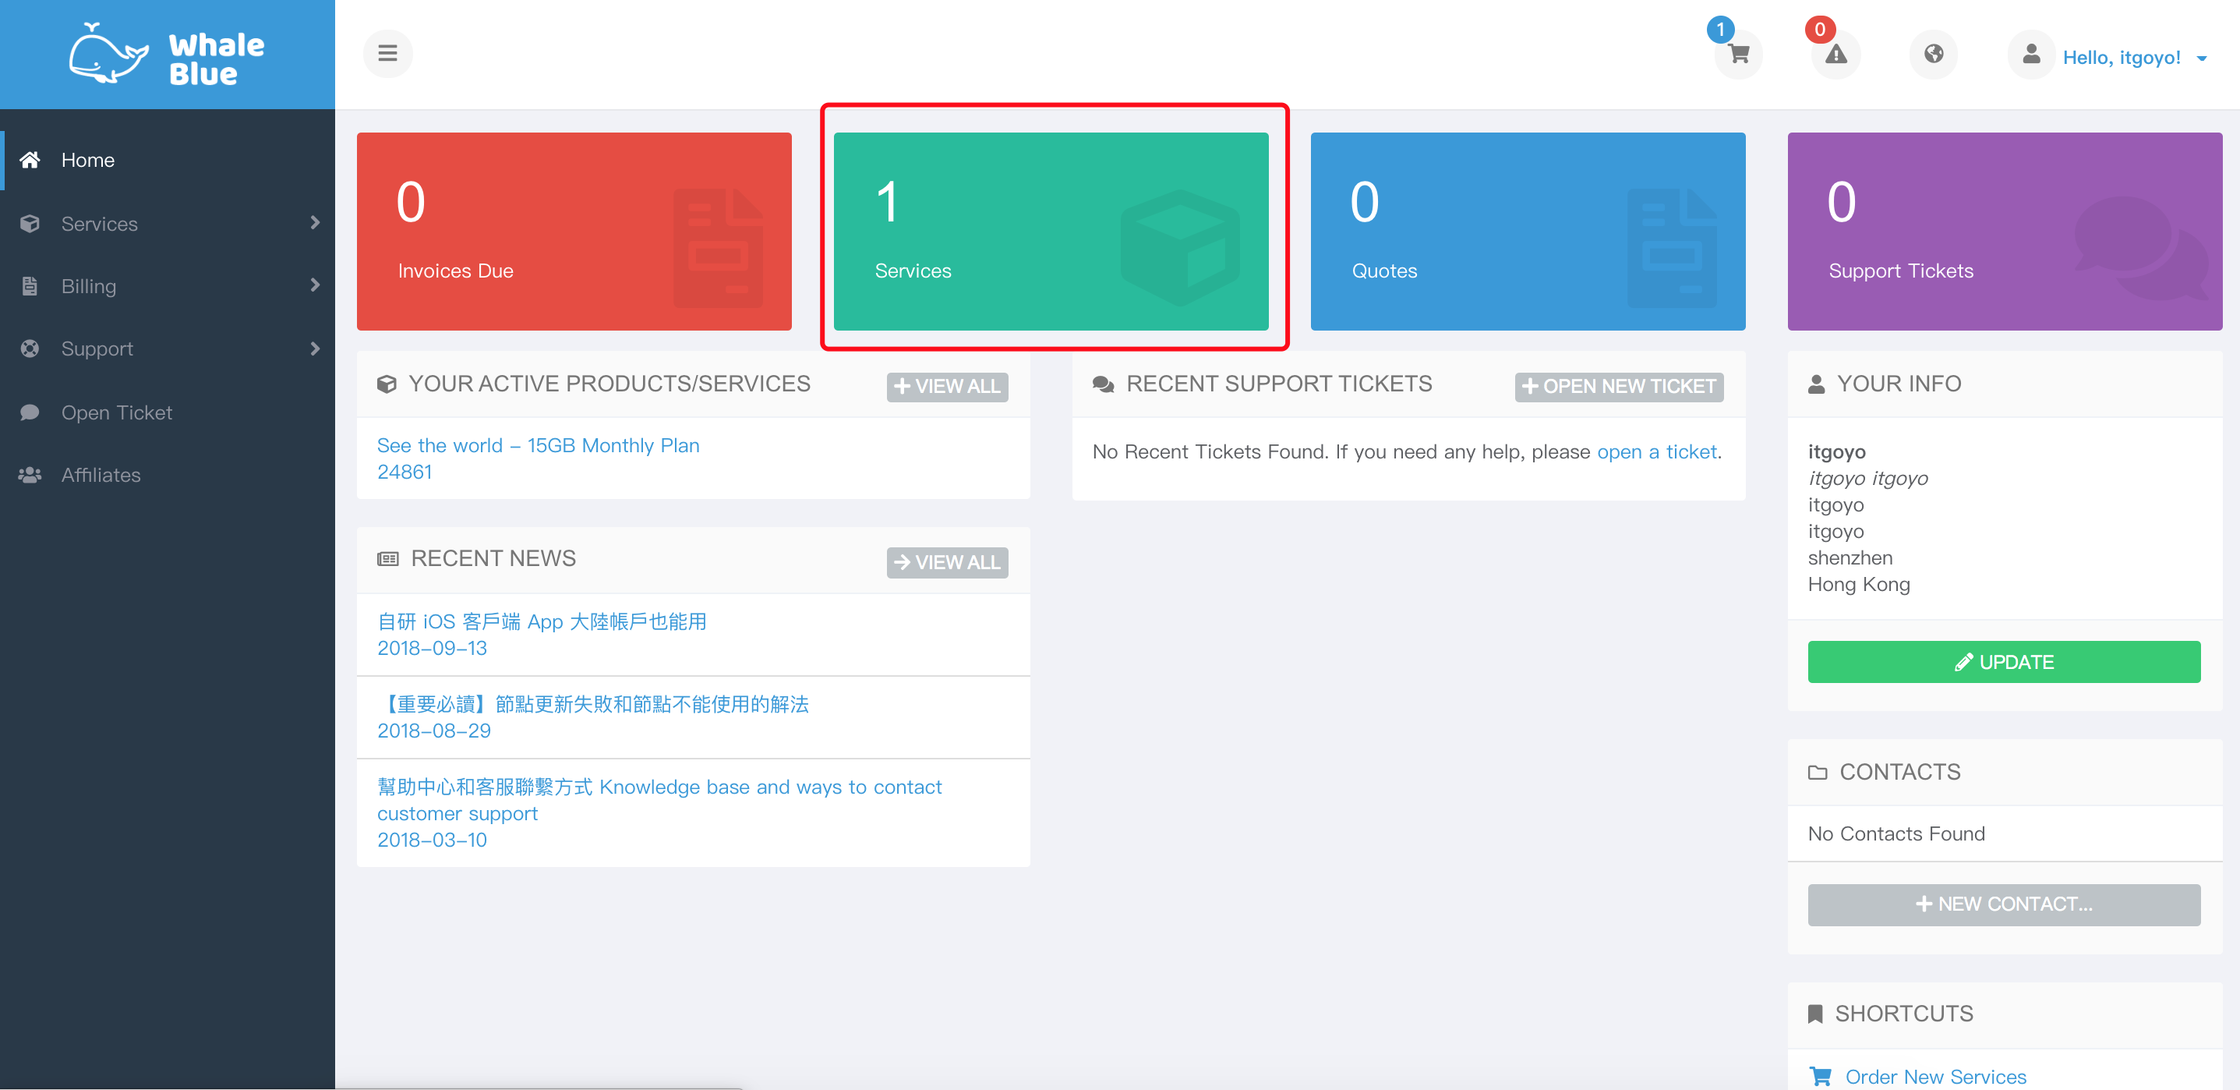The width and height of the screenshot is (2240, 1090).
Task: Click the hamburger menu toggle button
Action: [387, 53]
